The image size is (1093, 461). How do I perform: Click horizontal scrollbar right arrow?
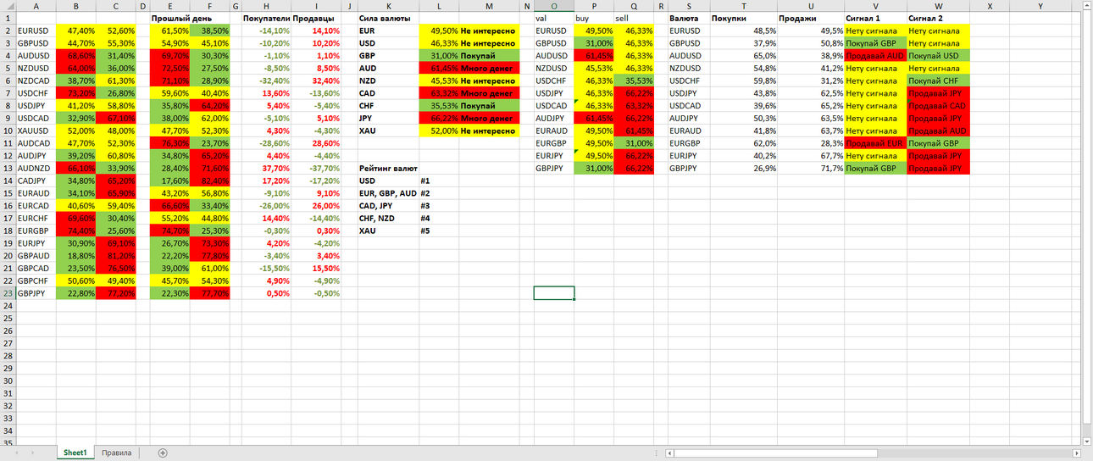(1077, 453)
